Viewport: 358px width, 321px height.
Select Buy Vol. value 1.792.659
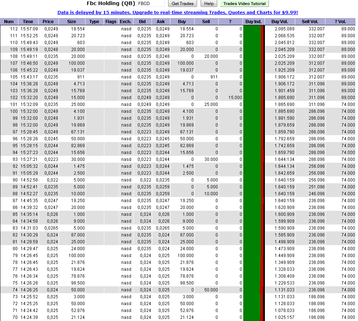284,138
